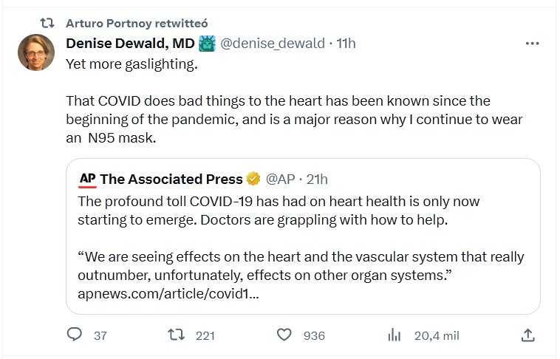This screenshot has width=560, height=359.
Task: Retweet this post using the retweet icon
Action: (176, 335)
